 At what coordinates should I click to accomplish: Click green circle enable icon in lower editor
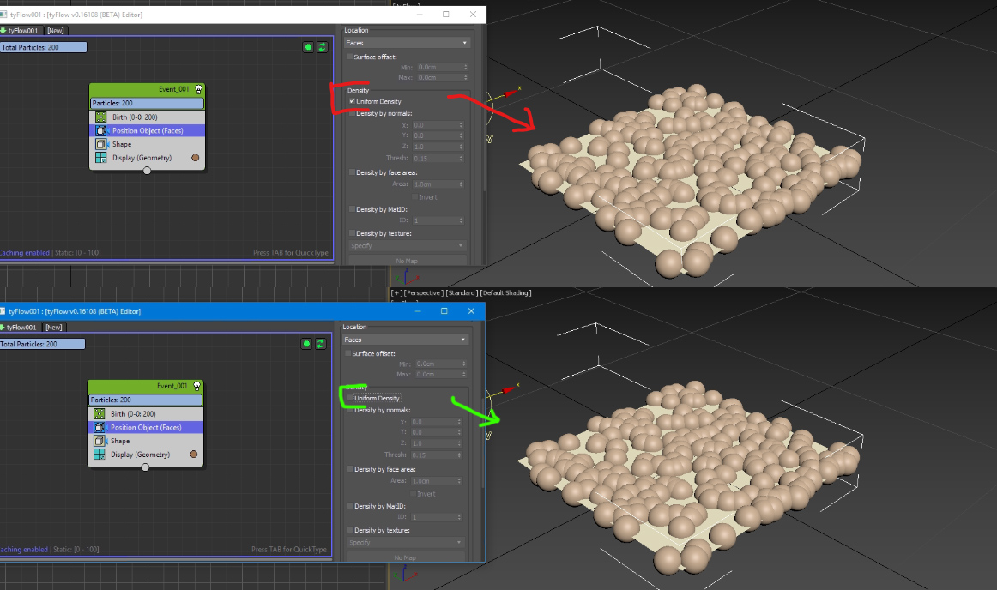[x=306, y=344]
